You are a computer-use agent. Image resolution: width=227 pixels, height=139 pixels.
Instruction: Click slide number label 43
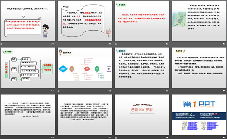(x=167, y=91)
